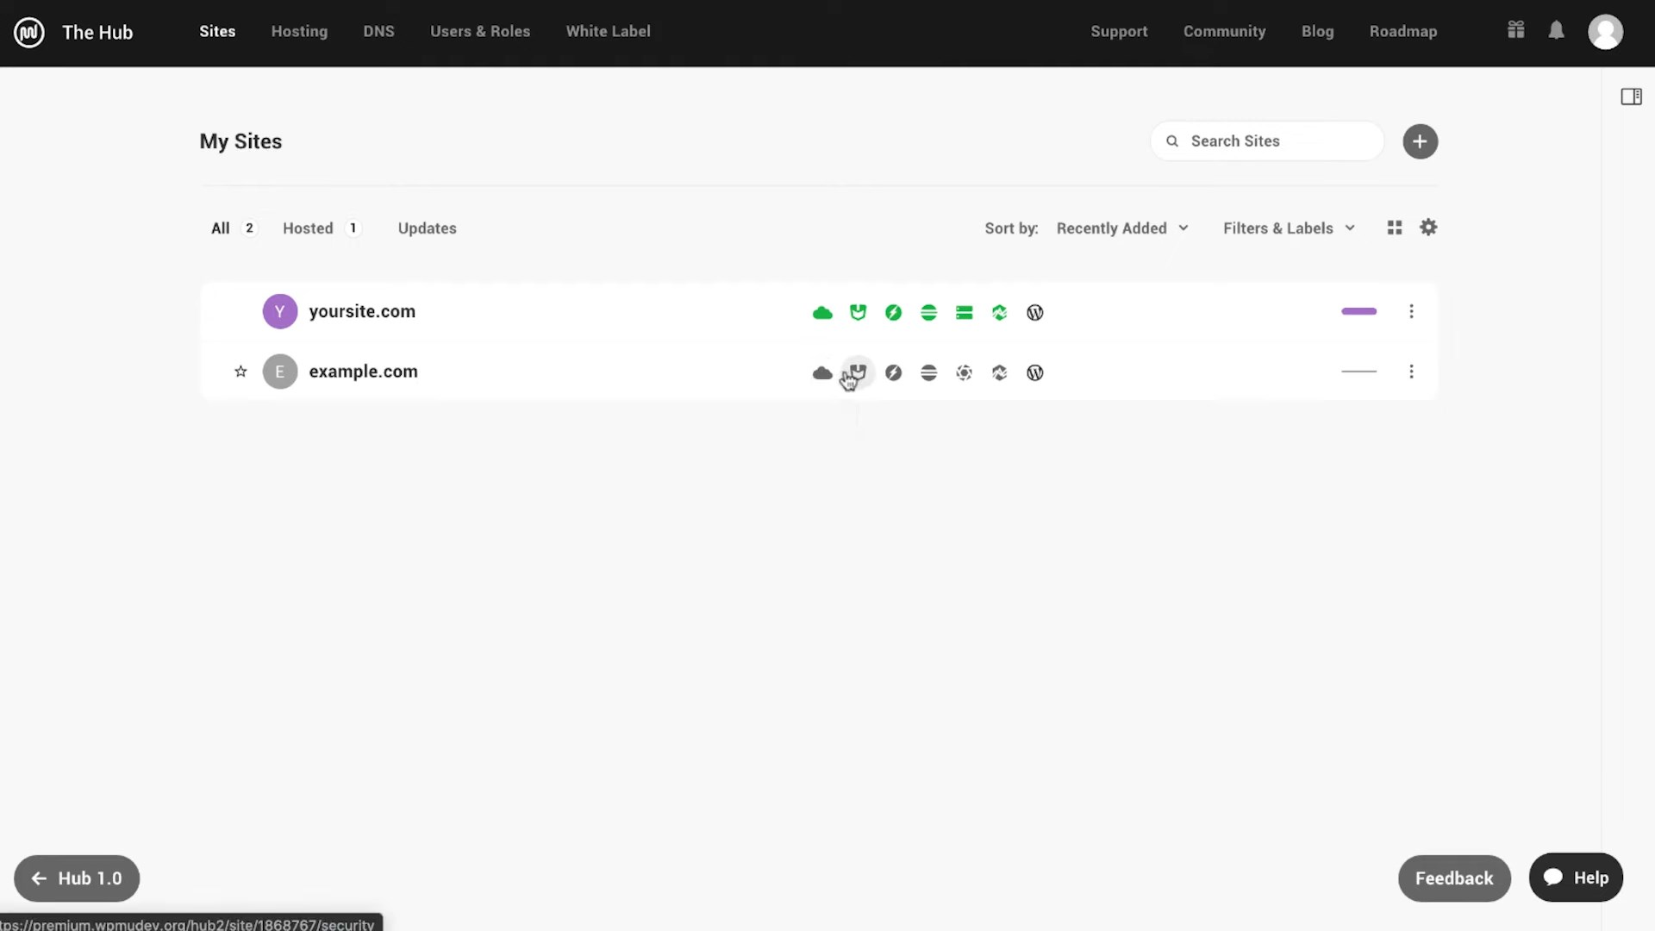Click the example.com E avatar

280,372
